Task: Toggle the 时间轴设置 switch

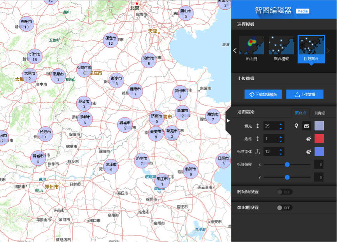Action: pos(284,192)
